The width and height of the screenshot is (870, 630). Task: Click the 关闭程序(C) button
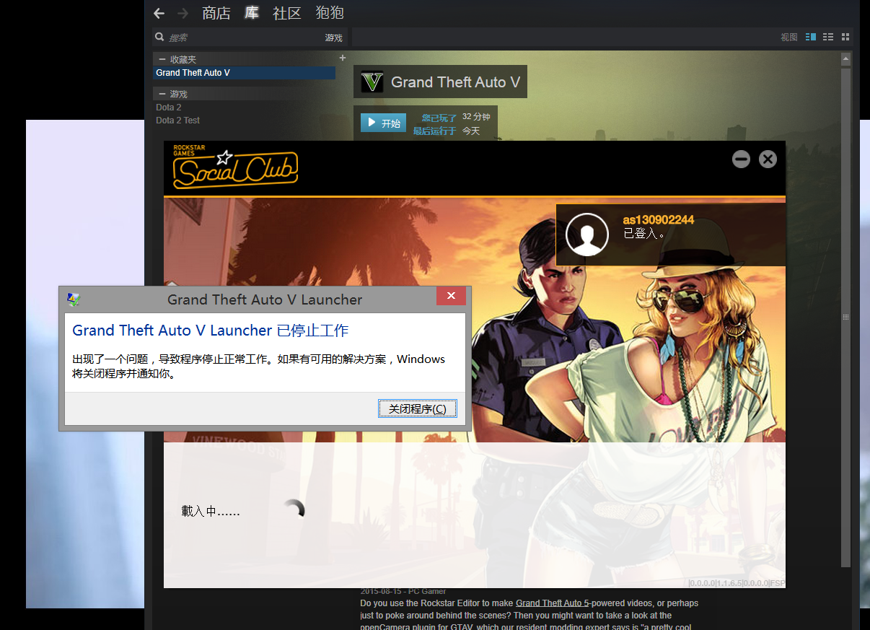coord(418,408)
